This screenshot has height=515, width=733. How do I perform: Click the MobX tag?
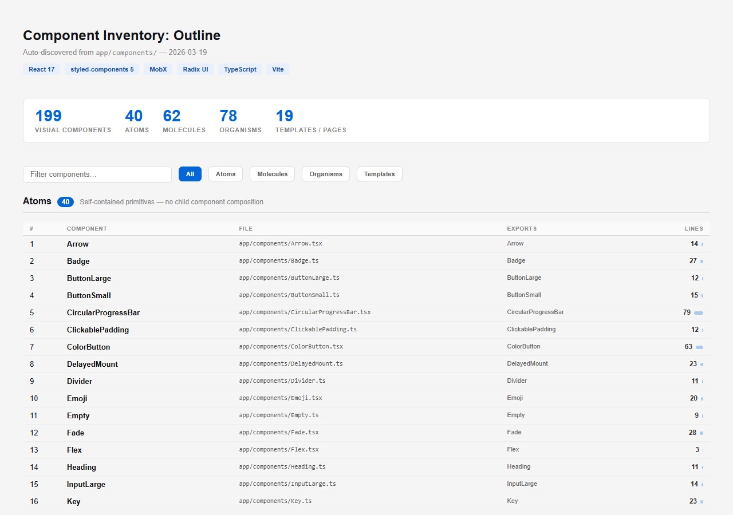tap(158, 69)
